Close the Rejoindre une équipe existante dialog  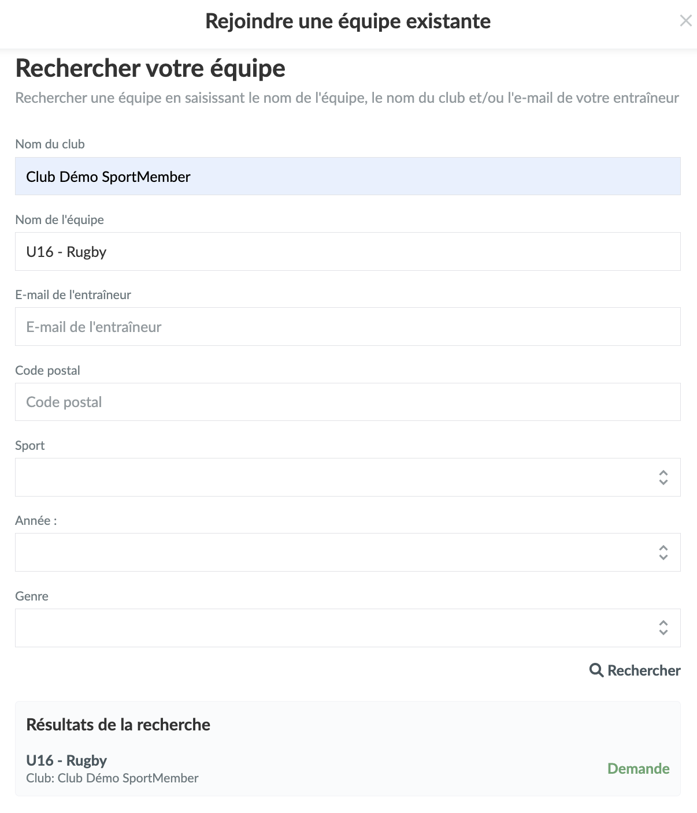pos(685,21)
